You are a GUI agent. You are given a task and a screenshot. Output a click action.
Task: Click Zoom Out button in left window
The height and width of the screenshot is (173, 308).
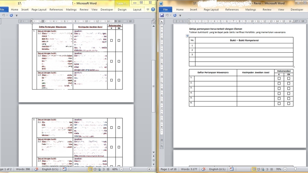coord(121,169)
